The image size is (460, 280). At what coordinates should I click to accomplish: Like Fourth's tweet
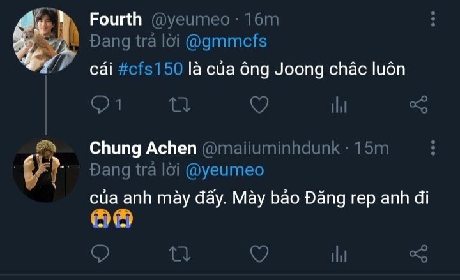[x=259, y=105]
